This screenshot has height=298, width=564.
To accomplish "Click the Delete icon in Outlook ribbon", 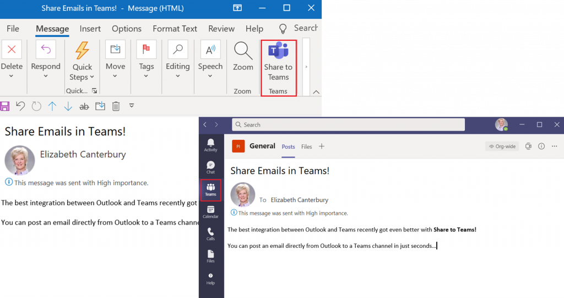I will (x=12, y=50).
